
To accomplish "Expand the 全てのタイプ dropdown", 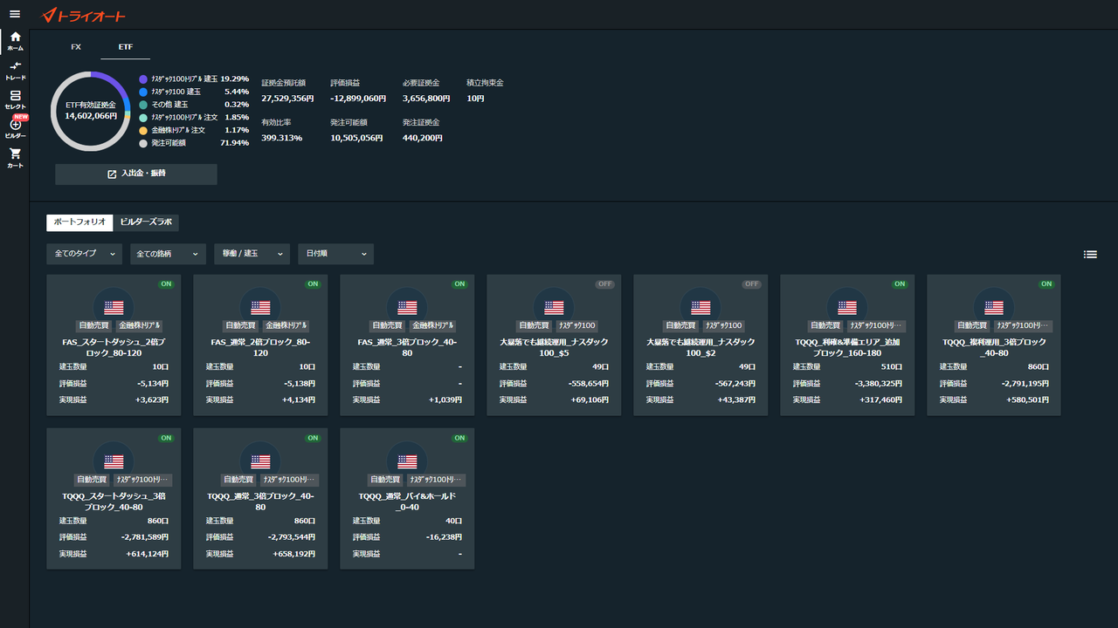I will pos(84,254).
